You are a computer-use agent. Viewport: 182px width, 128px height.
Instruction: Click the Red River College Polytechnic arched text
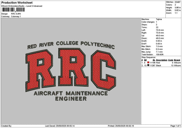[x=71, y=45]
